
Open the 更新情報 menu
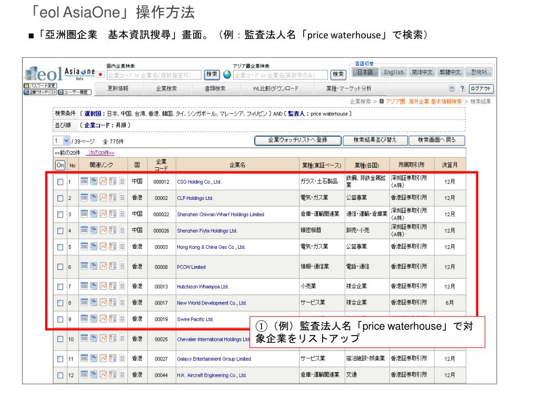[118, 88]
